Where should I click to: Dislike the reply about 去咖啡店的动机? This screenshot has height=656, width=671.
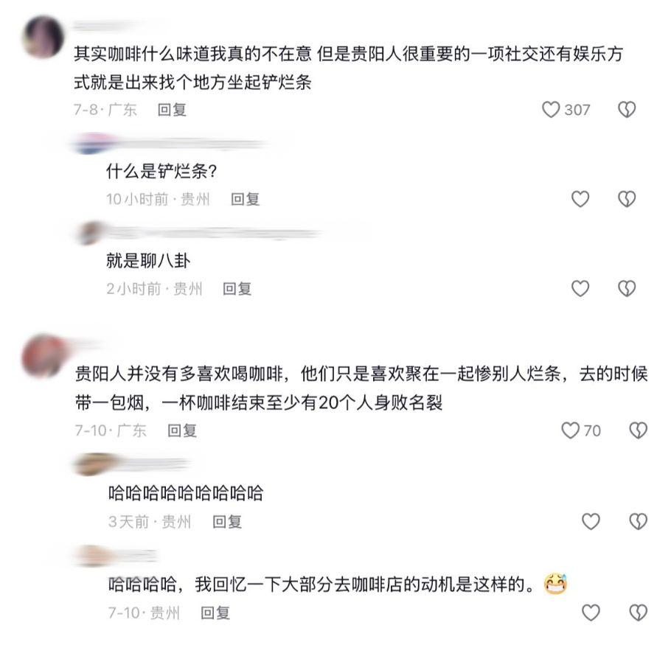point(638,613)
